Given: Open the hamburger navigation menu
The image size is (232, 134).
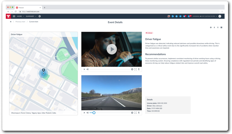Looking at the screenshot, I should tap(14, 16).
